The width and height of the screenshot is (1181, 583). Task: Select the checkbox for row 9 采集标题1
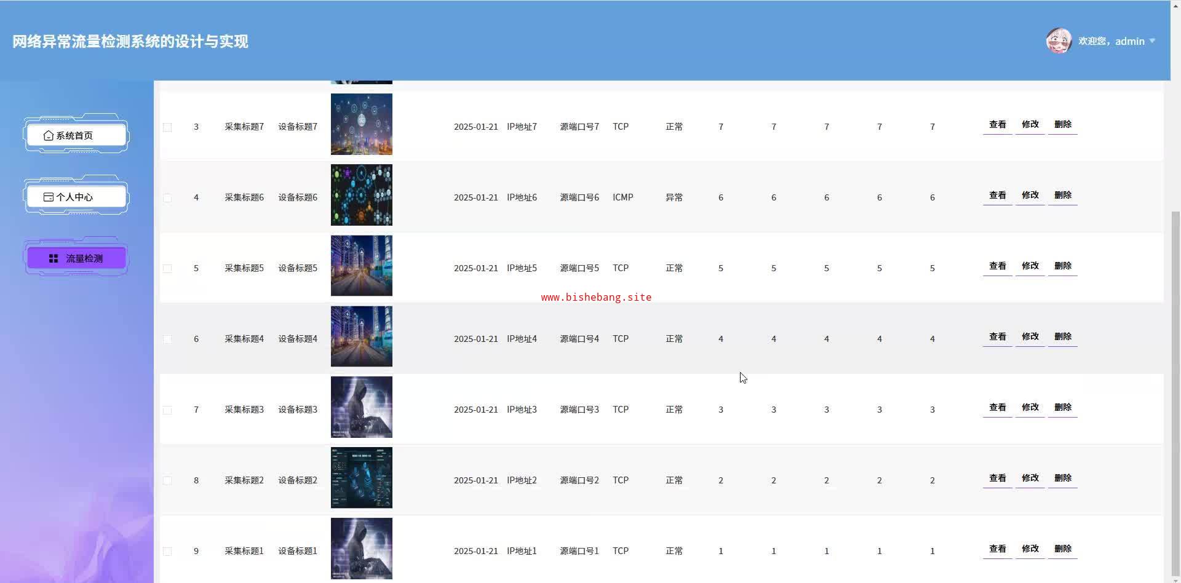pyautogui.click(x=167, y=552)
